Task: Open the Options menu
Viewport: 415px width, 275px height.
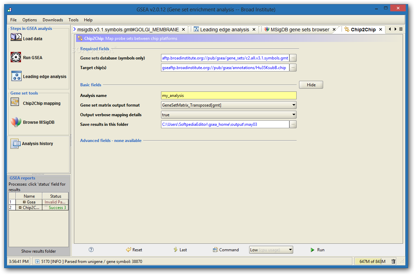Action: point(30,20)
